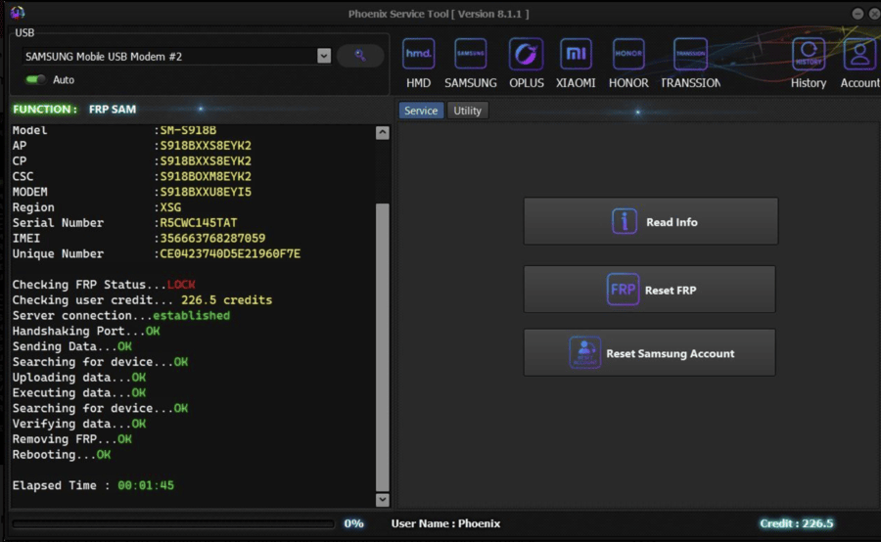The height and width of the screenshot is (542, 881).
Task: Open the History panel icon
Action: 809,55
